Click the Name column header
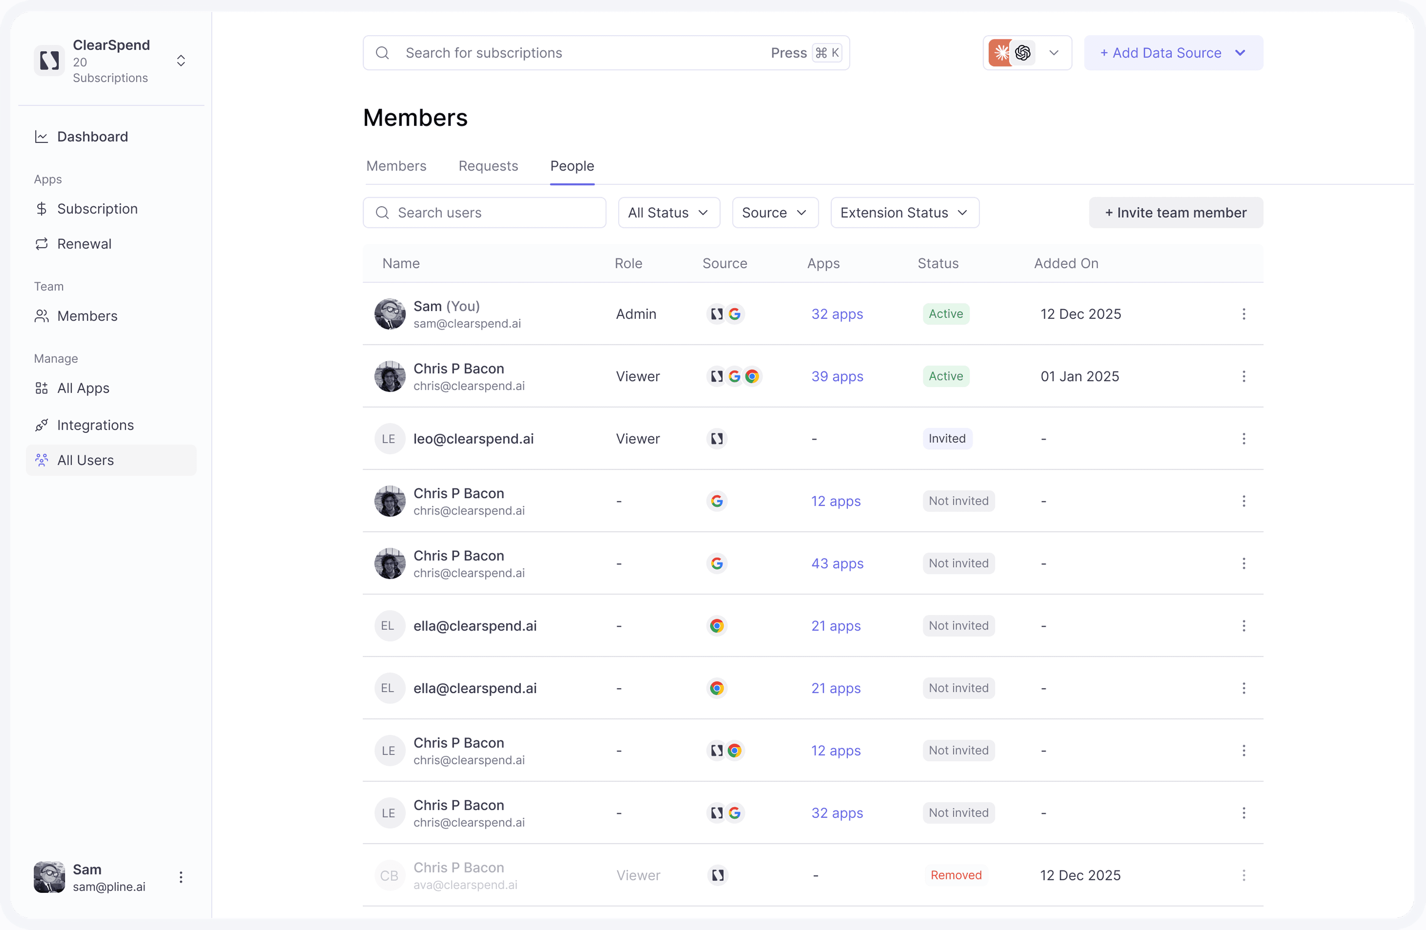The width and height of the screenshot is (1426, 930). pyautogui.click(x=401, y=264)
